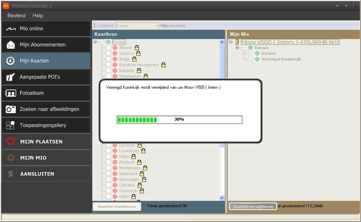Switch to Mijn Abonnementen section
Viewport: 361px width, 222px height.
46,45
